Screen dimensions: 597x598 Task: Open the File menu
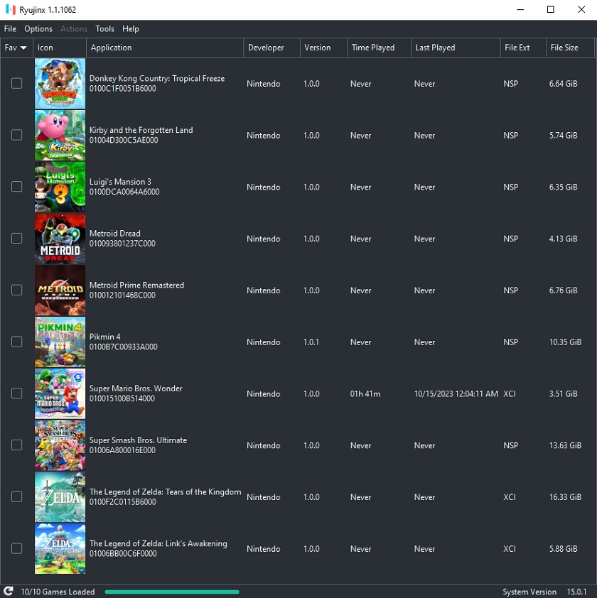(10, 29)
